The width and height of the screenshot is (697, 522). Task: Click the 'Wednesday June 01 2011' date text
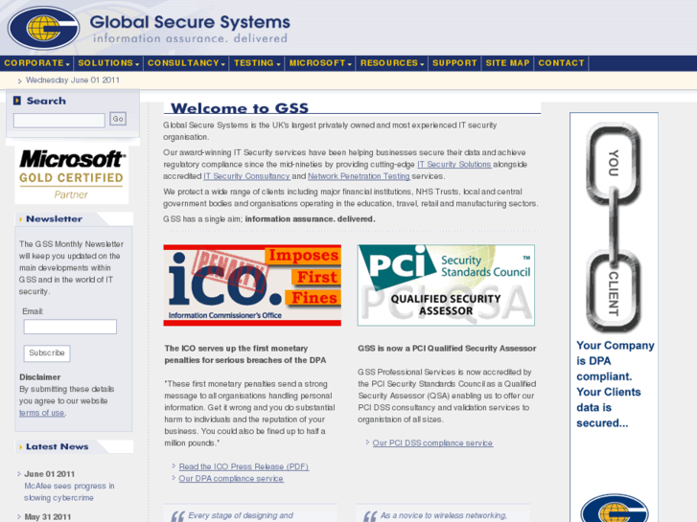pyautogui.click(x=73, y=80)
